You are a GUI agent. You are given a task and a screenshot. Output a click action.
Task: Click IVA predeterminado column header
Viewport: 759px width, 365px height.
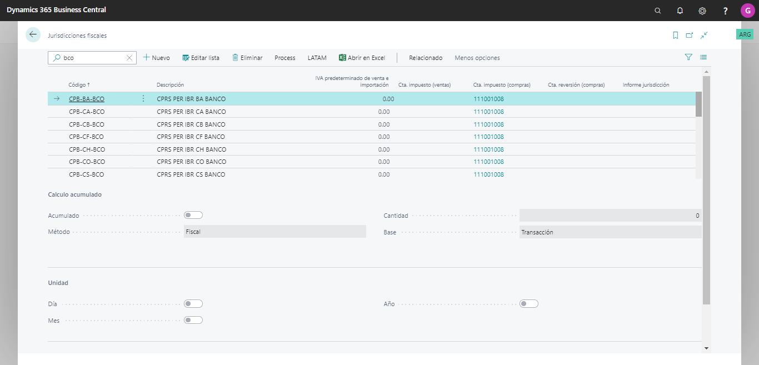tap(352, 82)
